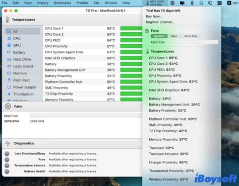Image resolution: width=239 pixels, height=186 pixels.
Task: Click Buy Now in dropdown
Action: (x=154, y=17)
